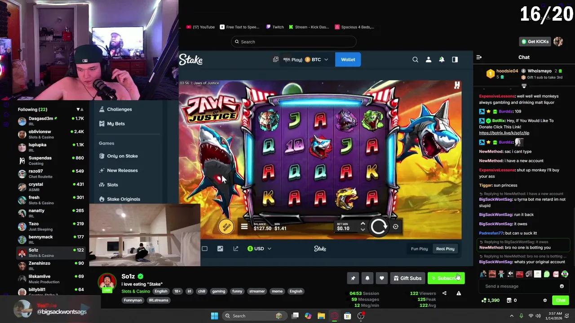Open Suspendas channel in Following list
Image resolution: width=575 pixels, height=323 pixels.
point(51,160)
